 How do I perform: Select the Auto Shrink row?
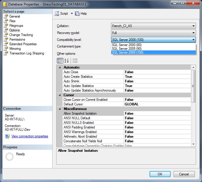(127, 81)
